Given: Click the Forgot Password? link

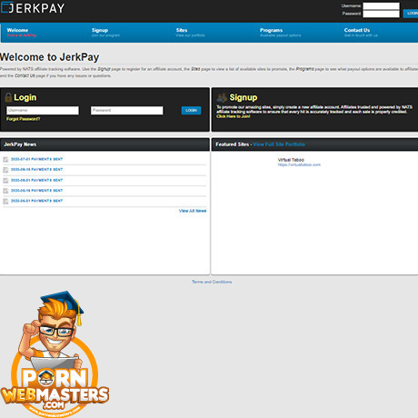Looking at the screenshot, I should [23, 119].
